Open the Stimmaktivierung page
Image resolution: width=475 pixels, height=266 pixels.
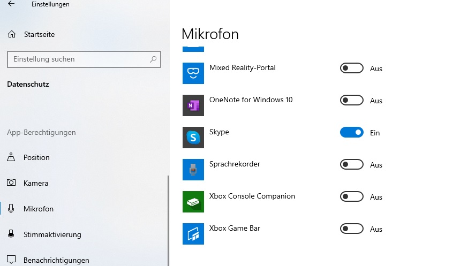[x=52, y=234]
